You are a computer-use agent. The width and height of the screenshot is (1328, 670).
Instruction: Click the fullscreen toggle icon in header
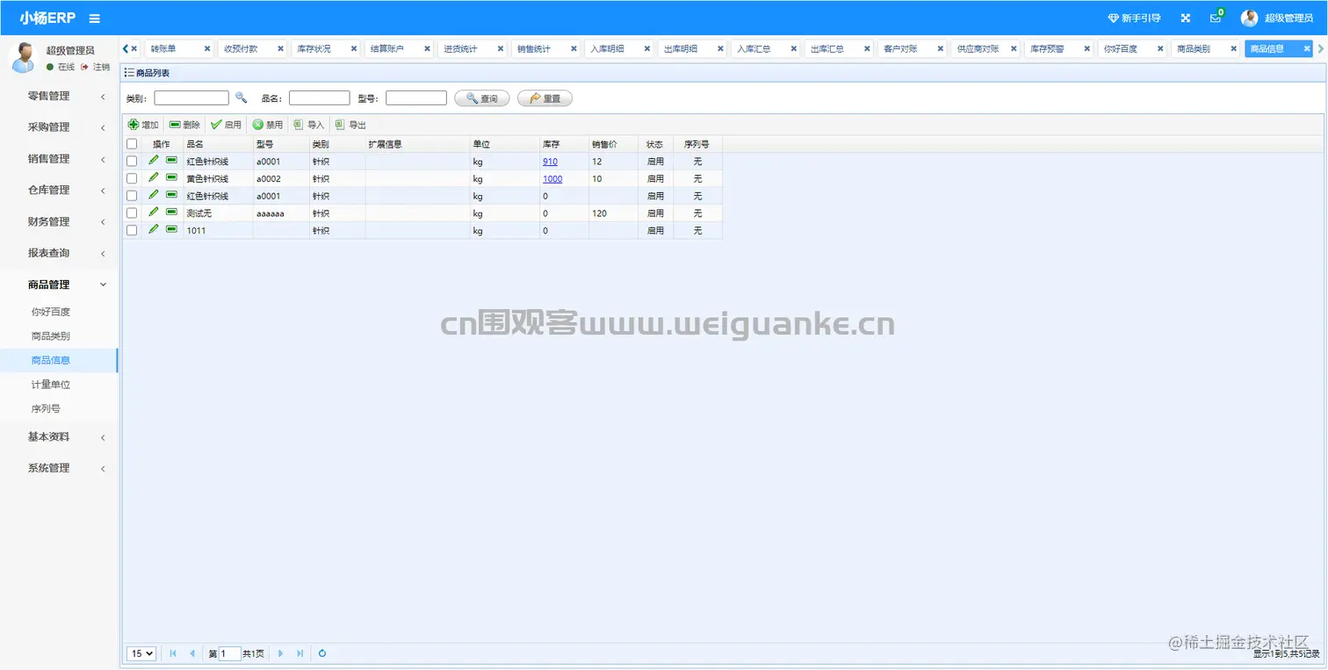point(1185,18)
